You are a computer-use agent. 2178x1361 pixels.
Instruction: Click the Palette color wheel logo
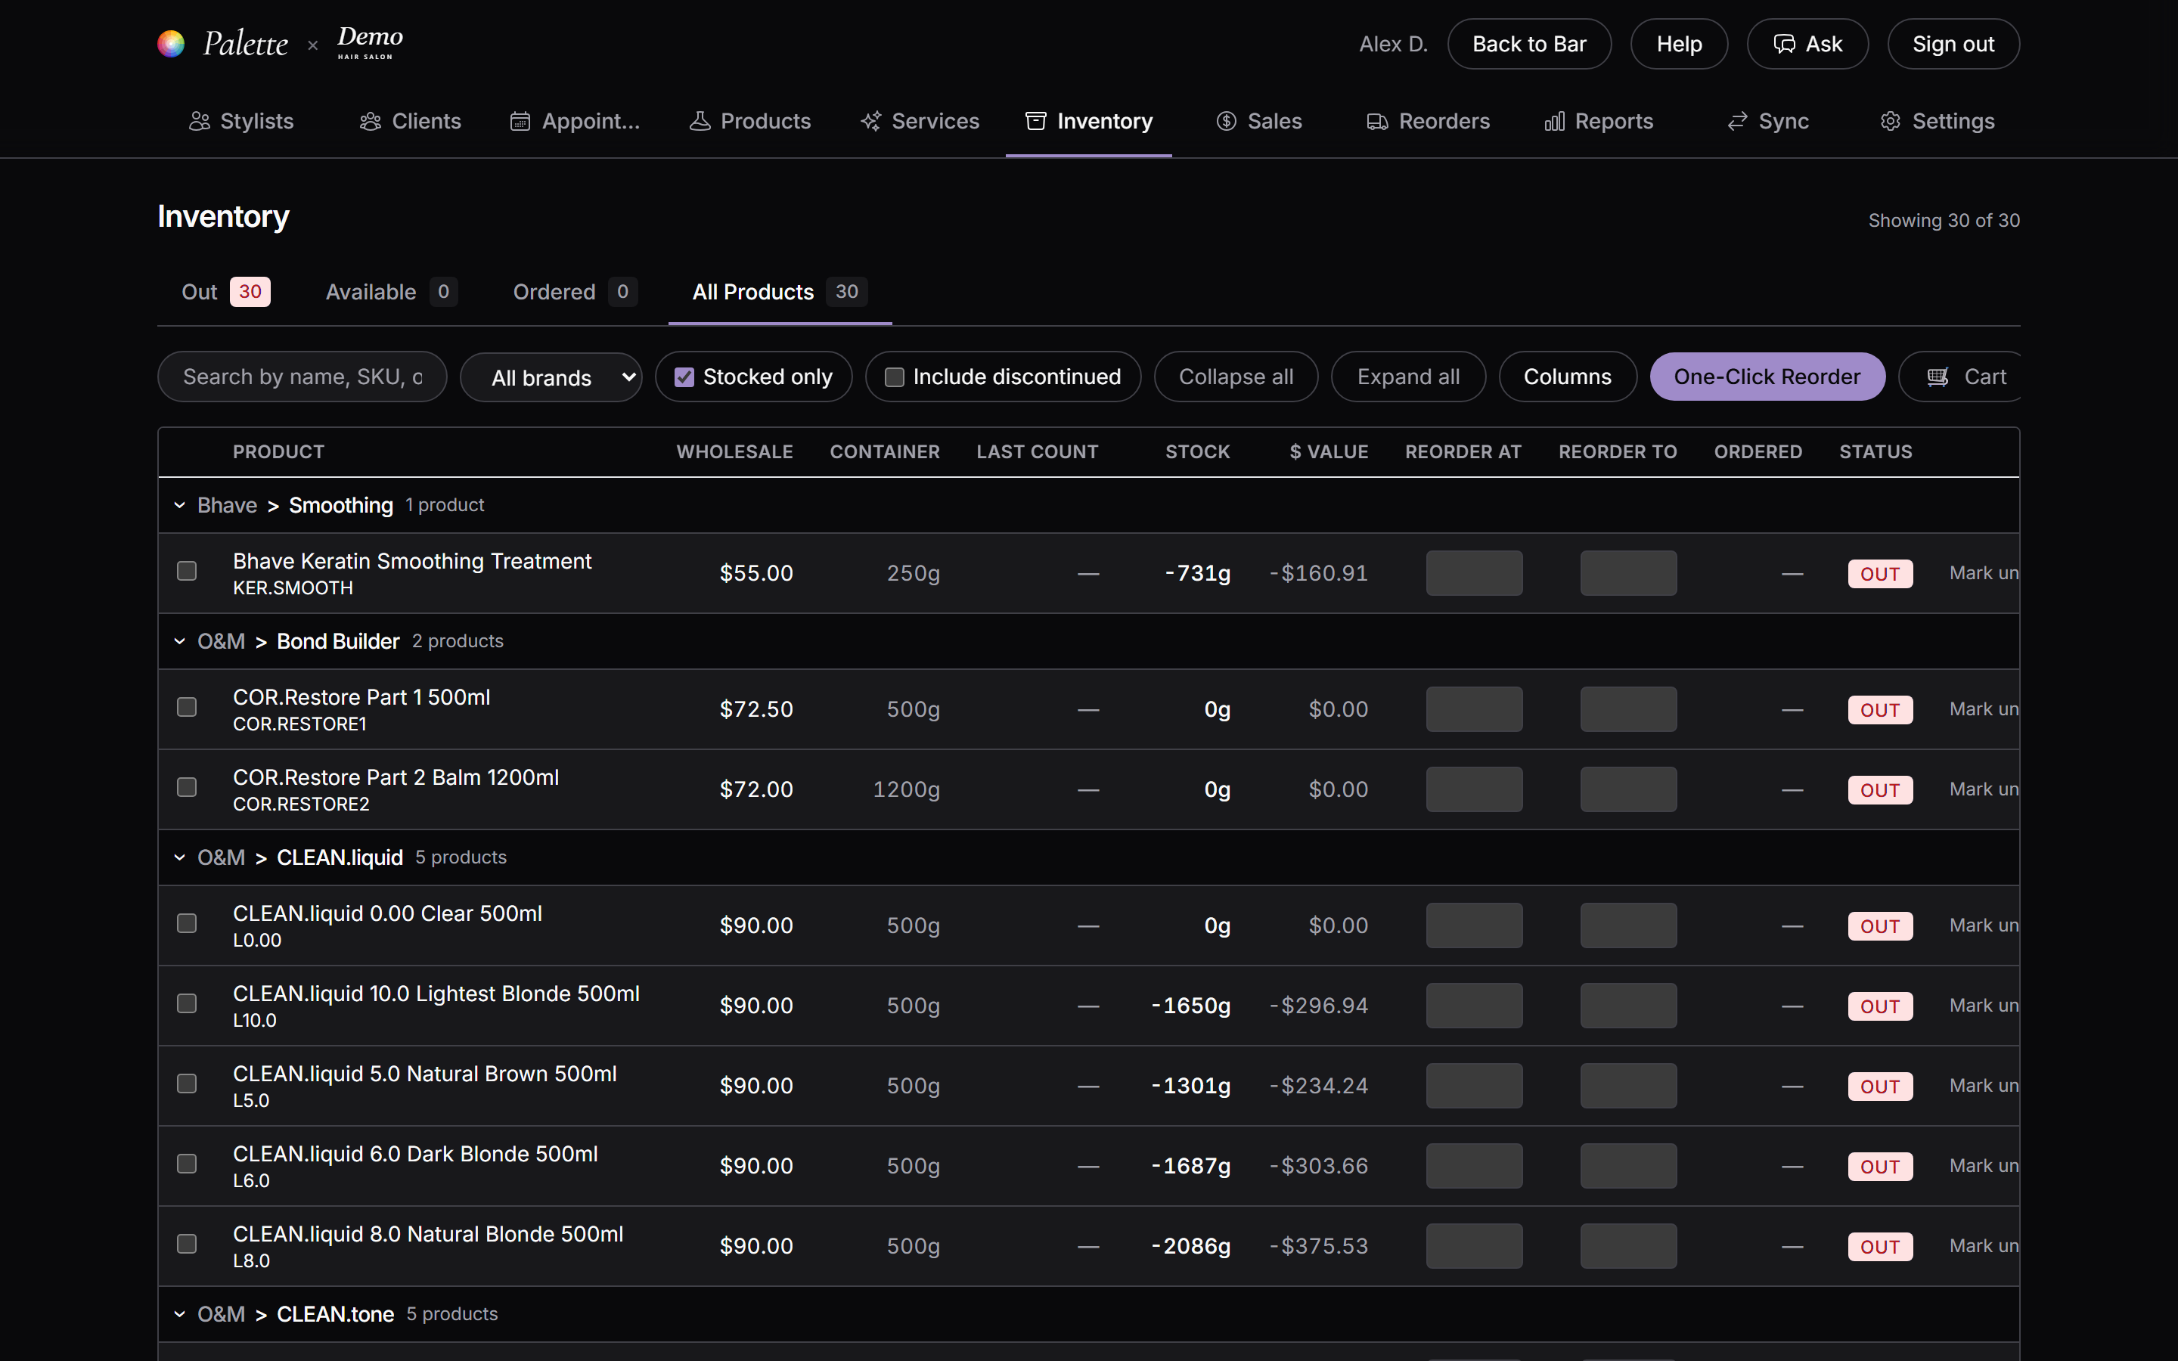point(171,43)
